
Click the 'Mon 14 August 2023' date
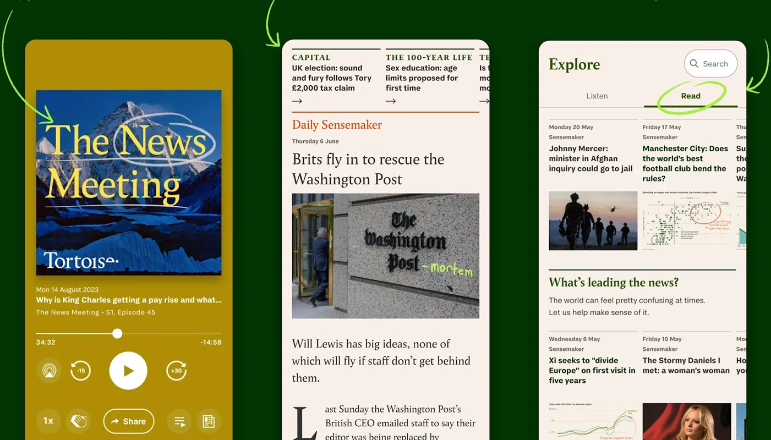(68, 289)
